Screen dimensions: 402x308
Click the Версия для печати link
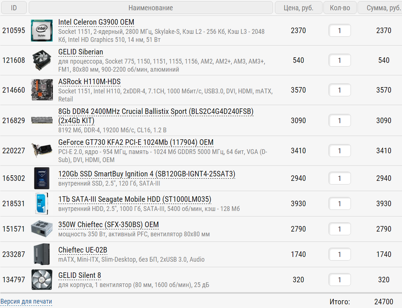tap(26, 302)
